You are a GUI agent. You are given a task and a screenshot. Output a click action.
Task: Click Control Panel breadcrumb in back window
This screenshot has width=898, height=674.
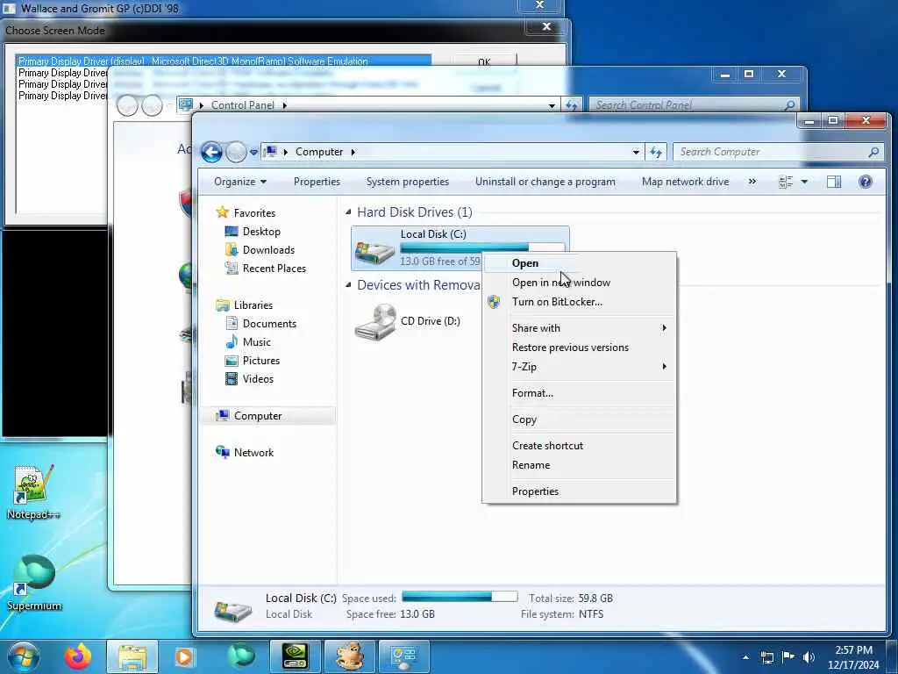(243, 105)
